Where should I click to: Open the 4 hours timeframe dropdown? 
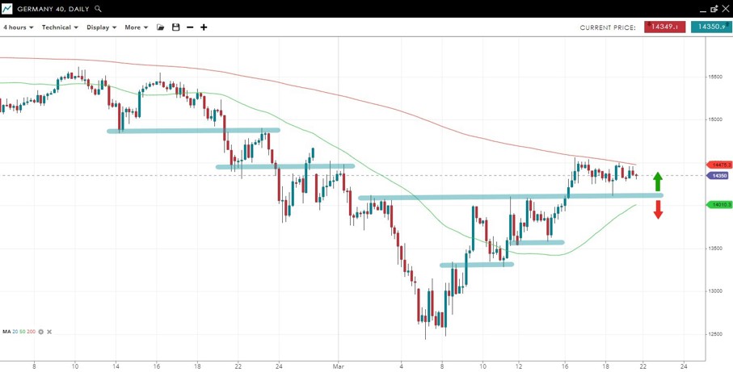[18, 27]
